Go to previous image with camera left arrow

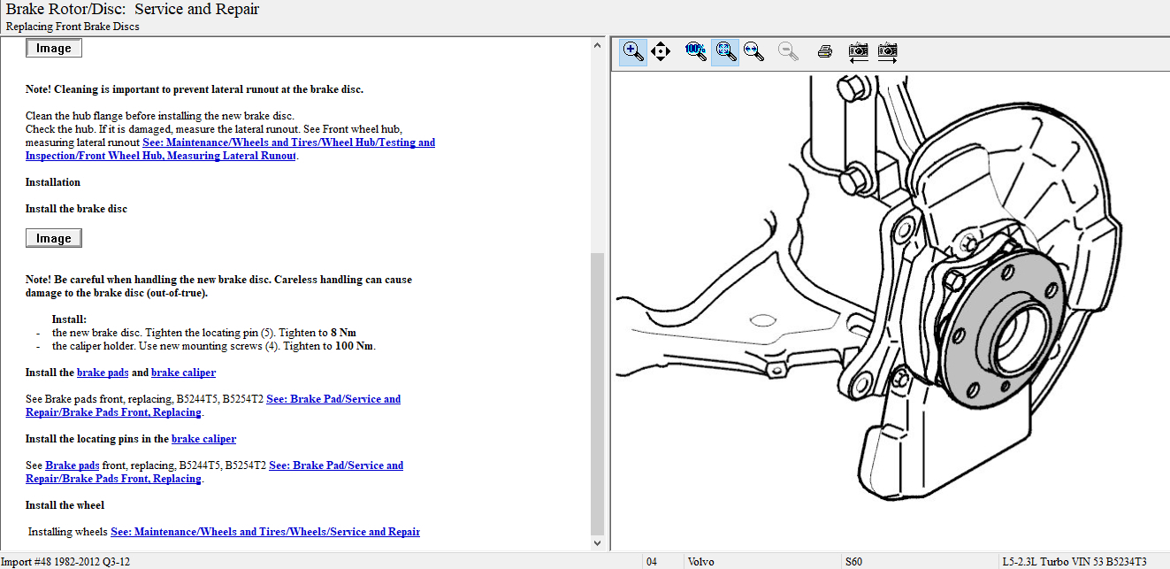(858, 51)
